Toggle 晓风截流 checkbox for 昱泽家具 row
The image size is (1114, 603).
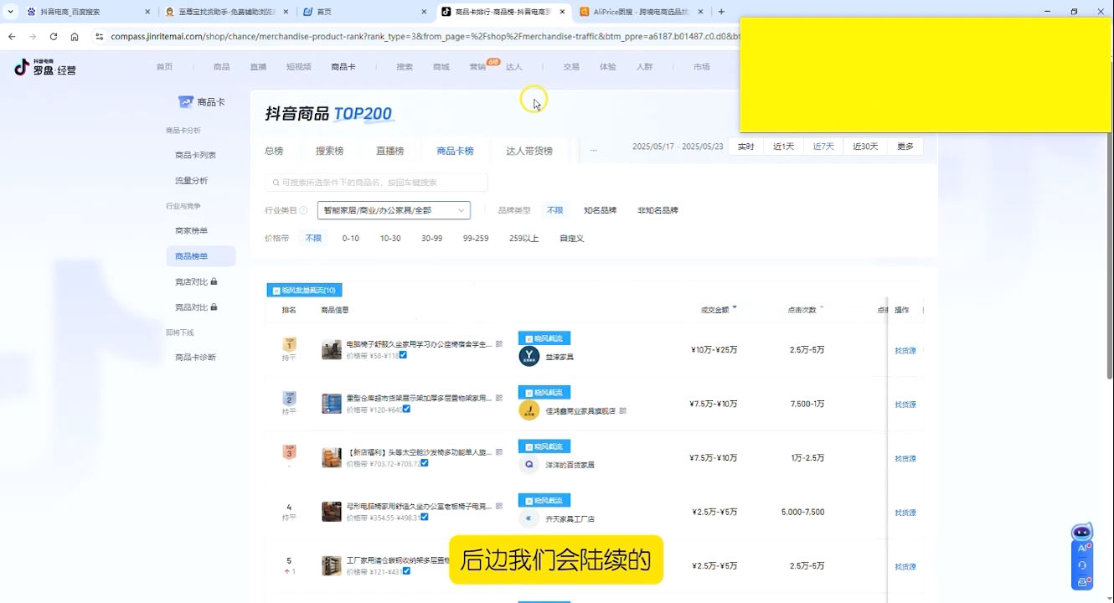(528, 338)
